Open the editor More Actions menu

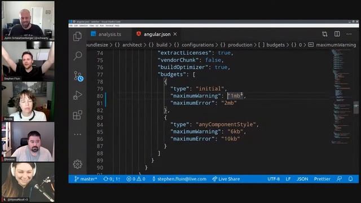click(x=349, y=34)
